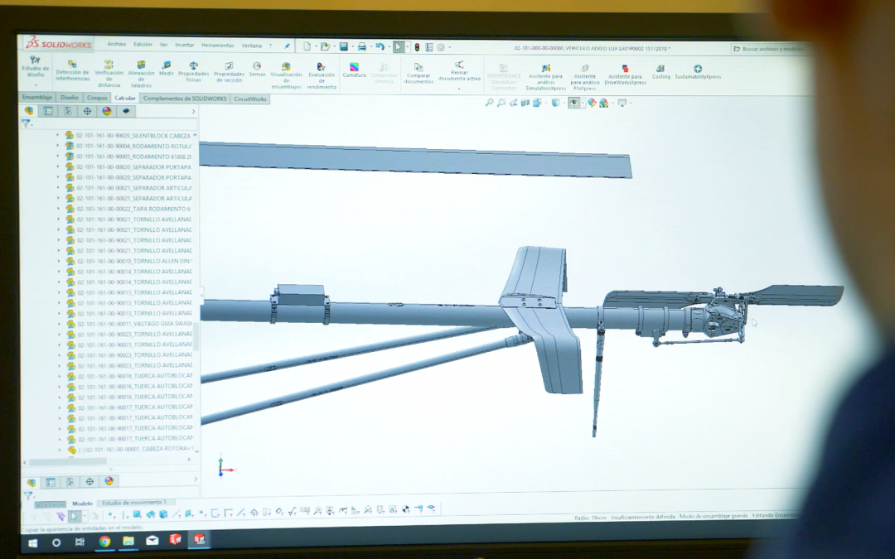Screen dimensions: 895x559
Task: Click Buscar archivos y modelos search field
Action: coord(772,49)
